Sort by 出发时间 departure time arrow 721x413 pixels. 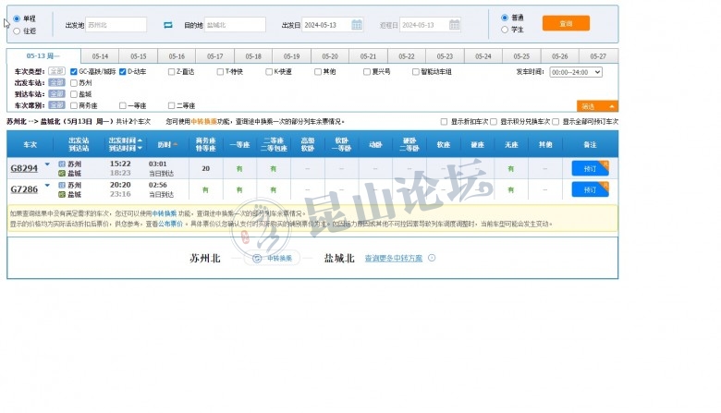tap(140, 140)
